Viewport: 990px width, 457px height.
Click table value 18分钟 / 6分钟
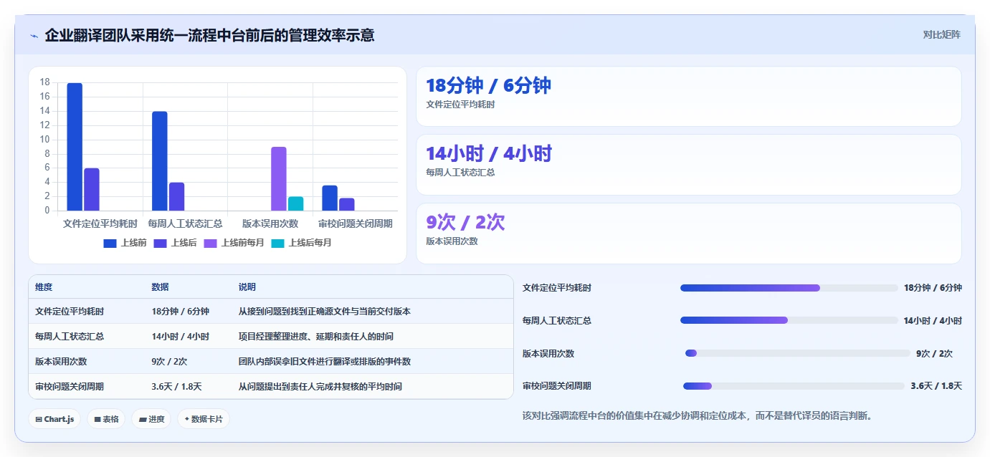point(181,312)
